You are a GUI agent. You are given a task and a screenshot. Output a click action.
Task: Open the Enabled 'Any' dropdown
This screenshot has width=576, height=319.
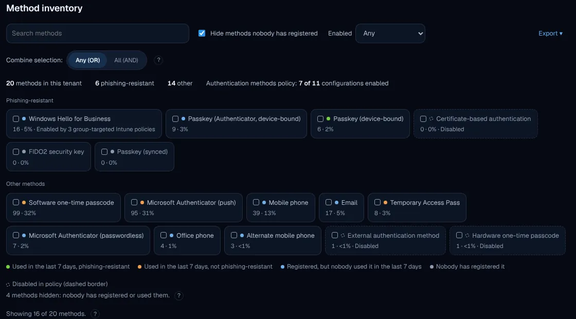coord(390,33)
